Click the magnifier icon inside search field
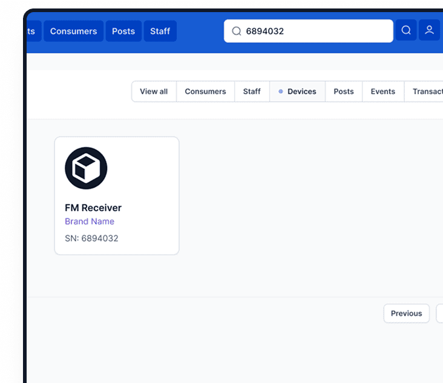Image resolution: width=443 pixels, height=383 pixels. tap(237, 31)
